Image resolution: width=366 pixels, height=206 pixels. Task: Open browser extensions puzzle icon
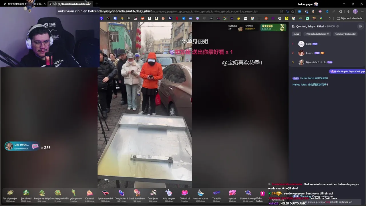[341, 11]
